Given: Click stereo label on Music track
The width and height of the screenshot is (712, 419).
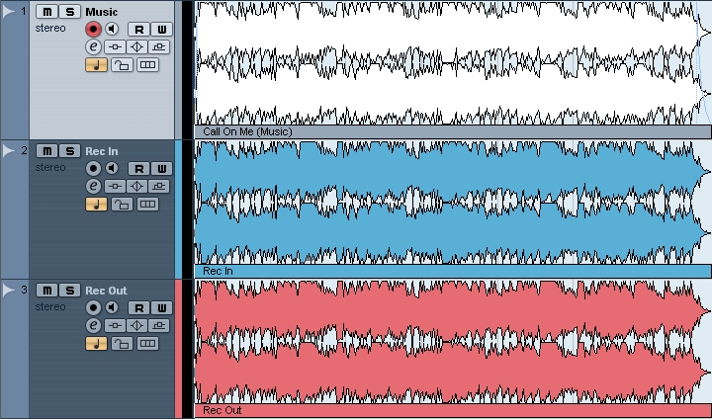Looking at the screenshot, I should pos(50,28).
